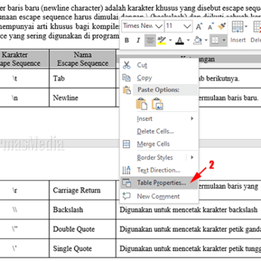This screenshot has width=261, height=261.
Task: Click the Table Properties icon
Action: pyautogui.click(x=127, y=183)
